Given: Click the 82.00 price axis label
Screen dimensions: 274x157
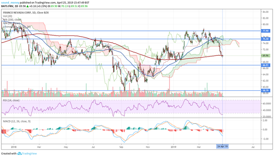Looking at the screenshot, I should (x=265, y=18).
